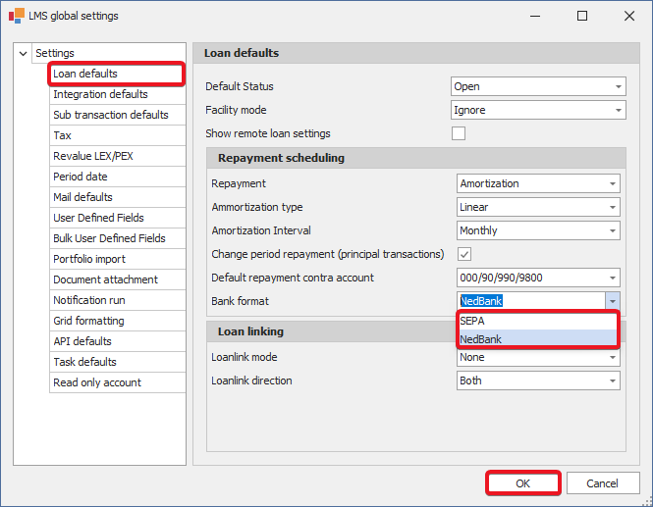Click the LMS app icon in title bar
The width and height of the screenshot is (653, 507).
coord(16,16)
